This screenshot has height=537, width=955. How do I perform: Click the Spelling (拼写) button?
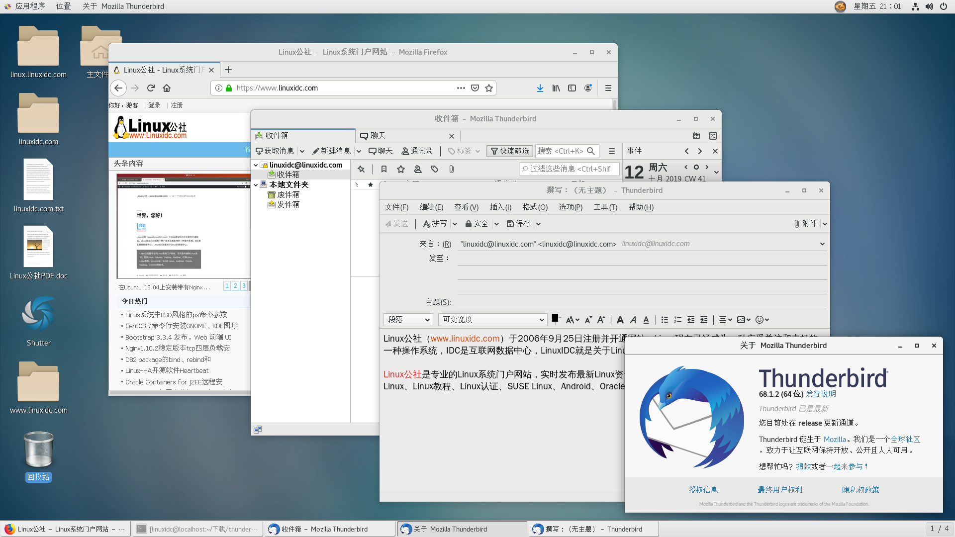(x=435, y=224)
